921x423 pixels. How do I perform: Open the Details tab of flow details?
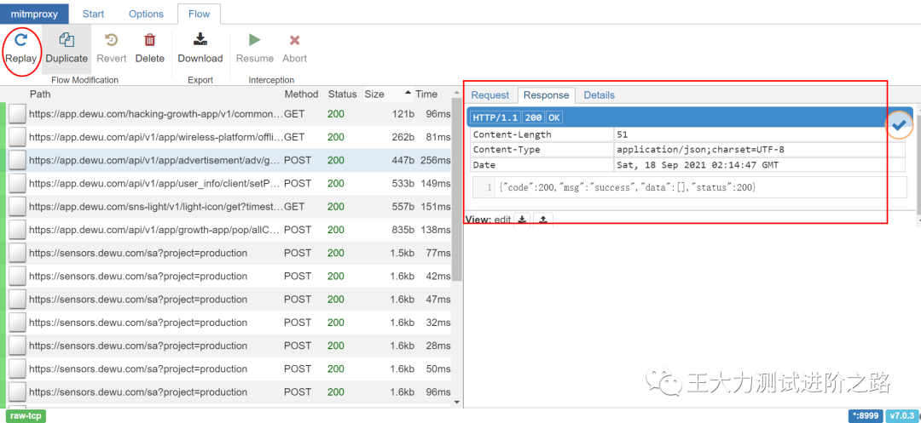click(600, 95)
